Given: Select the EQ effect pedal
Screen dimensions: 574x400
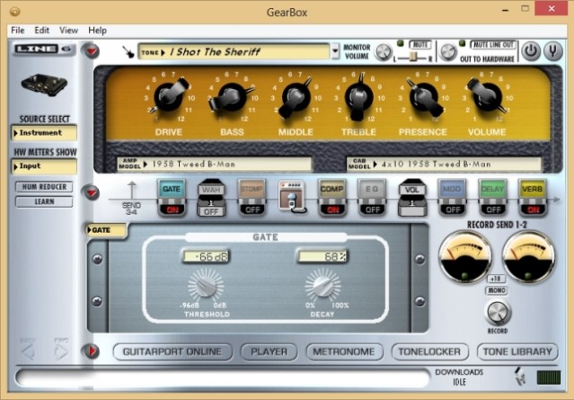Looking at the screenshot, I should pyautogui.click(x=372, y=198).
